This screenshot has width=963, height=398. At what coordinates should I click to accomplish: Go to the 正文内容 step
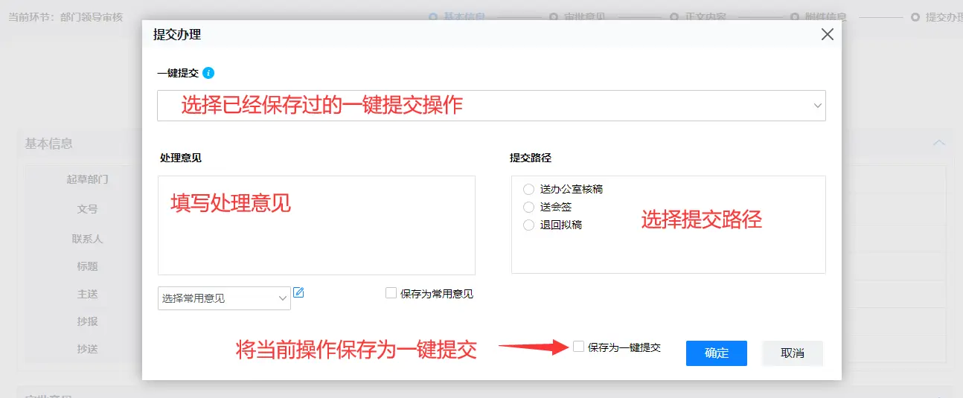click(x=697, y=16)
